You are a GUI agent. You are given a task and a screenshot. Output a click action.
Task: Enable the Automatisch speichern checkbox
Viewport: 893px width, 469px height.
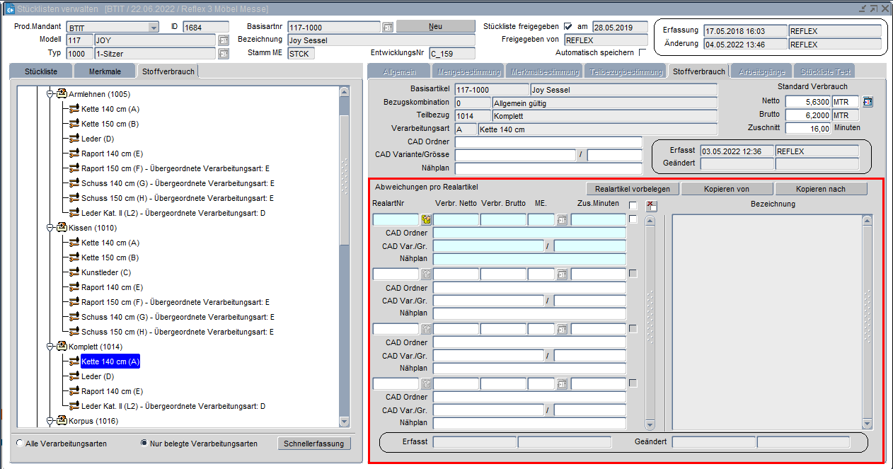(x=643, y=53)
